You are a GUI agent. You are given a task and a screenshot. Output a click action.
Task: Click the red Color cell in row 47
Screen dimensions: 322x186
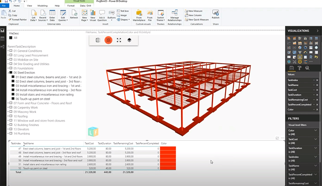[167, 149]
